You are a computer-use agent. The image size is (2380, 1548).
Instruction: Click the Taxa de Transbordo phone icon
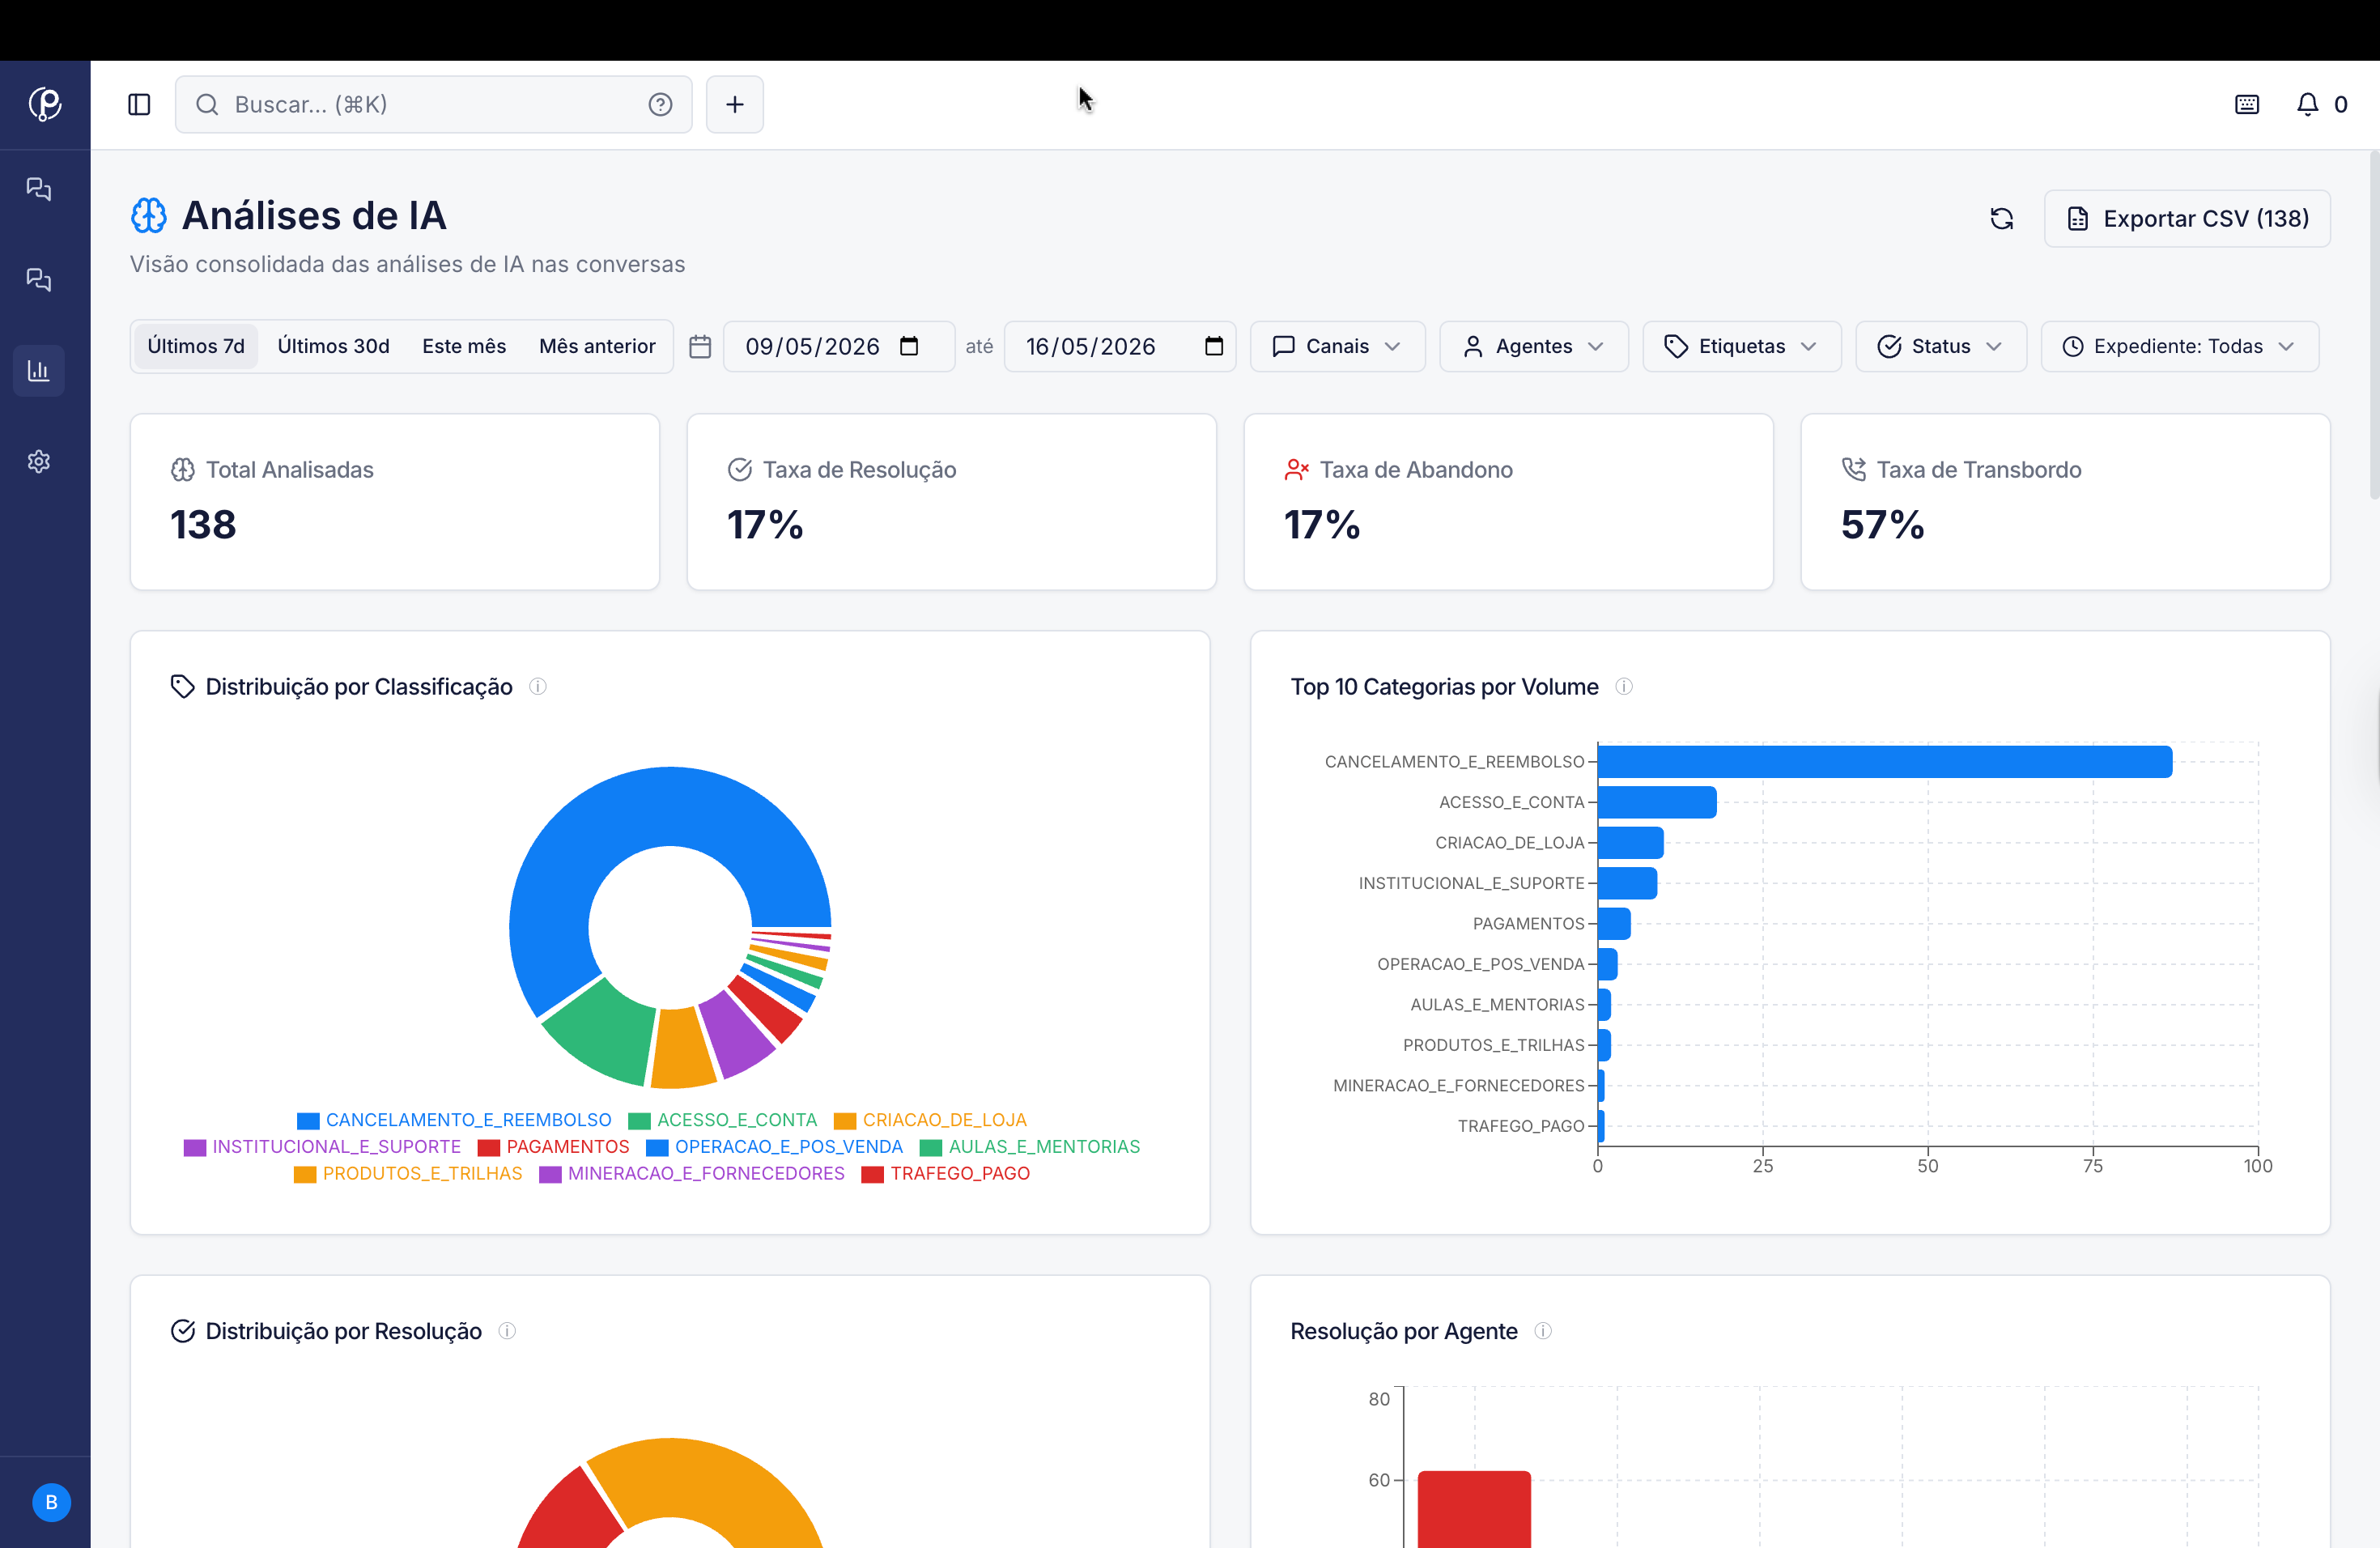1853,469
